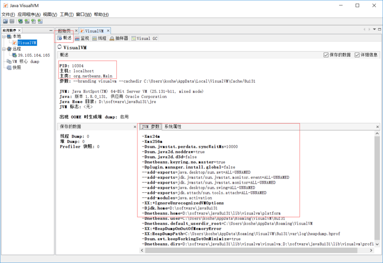
Task: Click the horizontal scrollbar thumb
Action: (251, 250)
